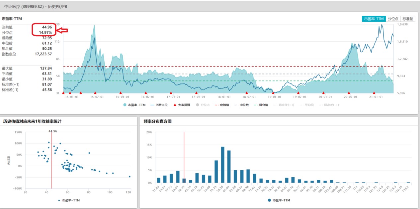
Task: Click the 频率分布直方图 panel title
Action: tap(157, 122)
